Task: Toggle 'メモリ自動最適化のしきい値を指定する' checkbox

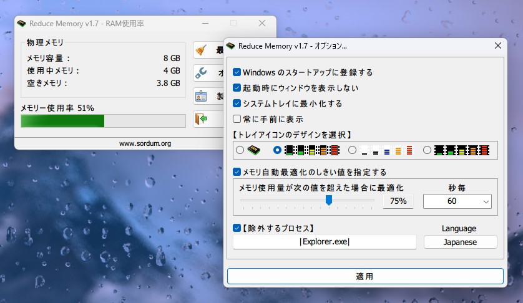Action: click(x=237, y=171)
